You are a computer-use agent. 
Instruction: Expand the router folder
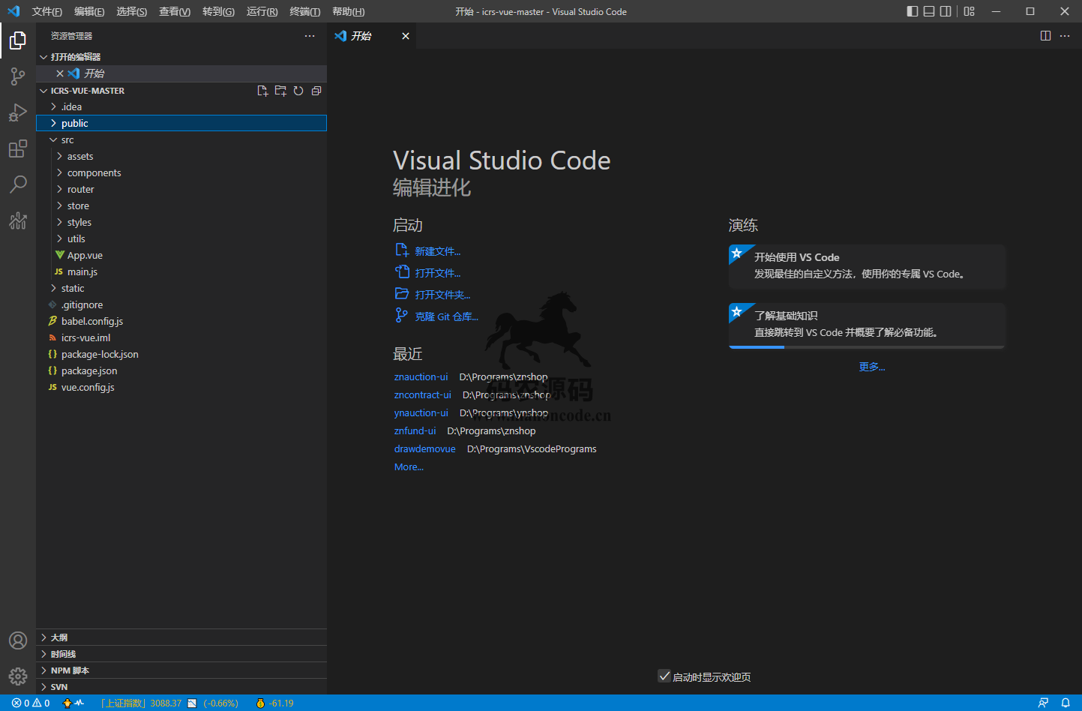[181, 190]
